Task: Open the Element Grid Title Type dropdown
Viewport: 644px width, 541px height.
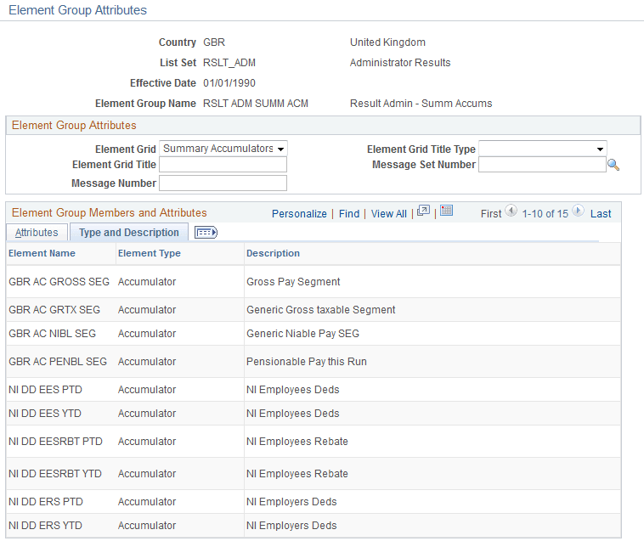Action: [543, 149]
